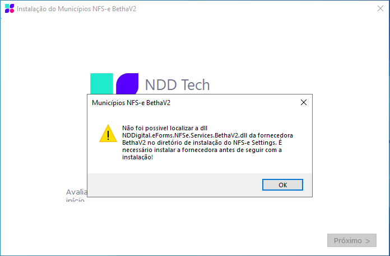Click the message line starting "necessário instalar a fornecedora"
Screen dimensions: 390x256
click(x=202, y=150)
